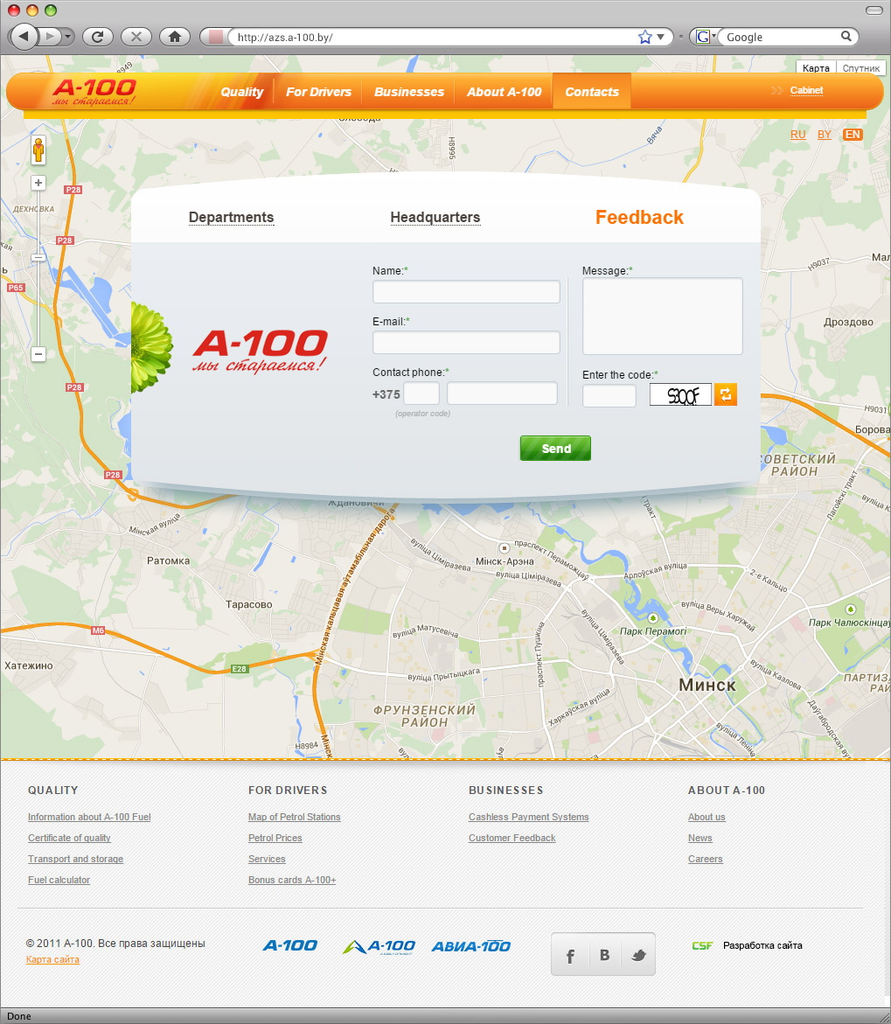The height and width of the screenshot is (1024, 891).
Task: Switch site language to RU
Action: pos(797,135)
